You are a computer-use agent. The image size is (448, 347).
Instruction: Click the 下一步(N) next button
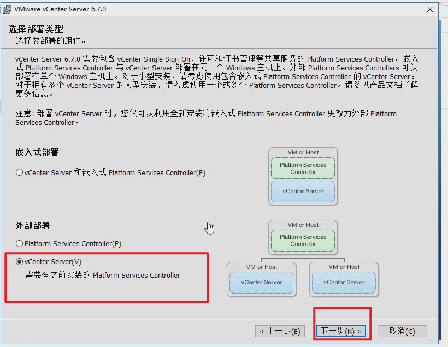pos(341,331)
